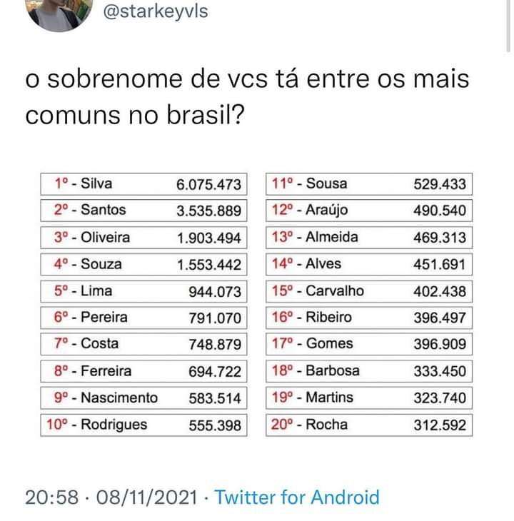Select the 2º - Santos cell

[90, 210]
